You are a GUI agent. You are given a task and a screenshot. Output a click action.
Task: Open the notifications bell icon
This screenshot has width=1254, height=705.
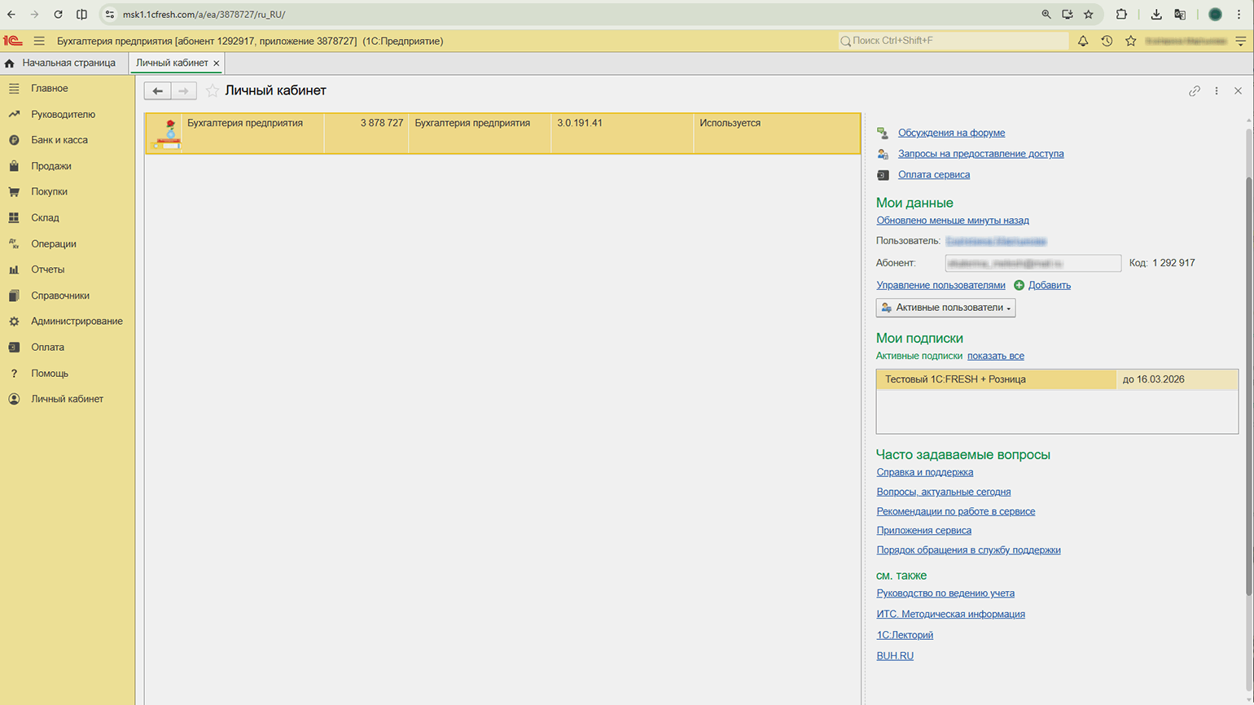click(1083, 41)
